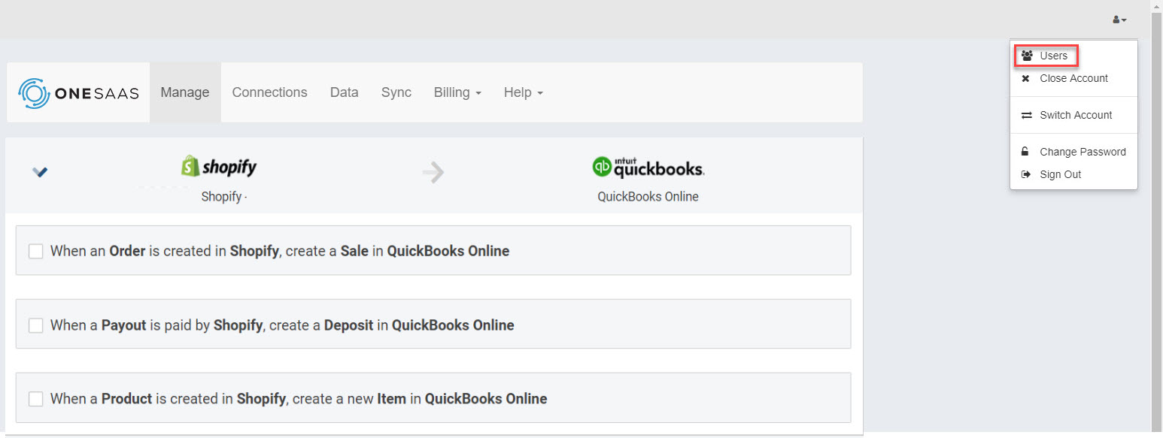Expand the Billing dropdown
The width and height of the screenshot is (1163, 438).
tap(457, 92)
